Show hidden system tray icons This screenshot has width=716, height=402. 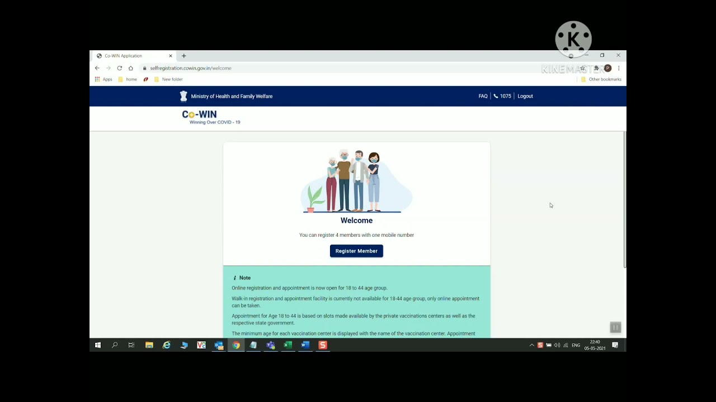coord(531,346)
